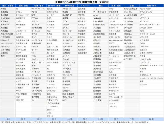Click the 流通・飲食 column header

click(x=116, y=6)
